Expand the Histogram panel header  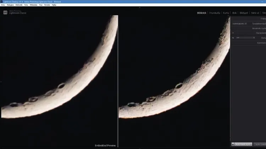point(262,18)
